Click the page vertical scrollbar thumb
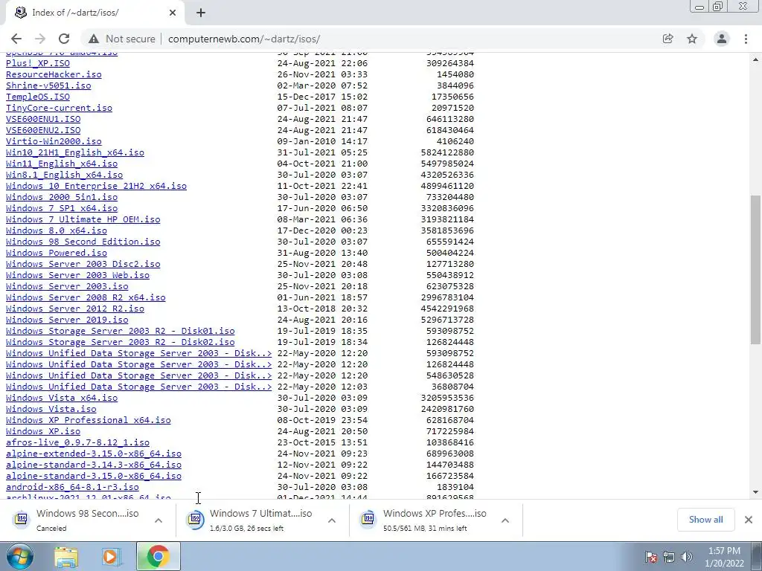The width and height of the screenshot is (762, 571). pos(755,269)
